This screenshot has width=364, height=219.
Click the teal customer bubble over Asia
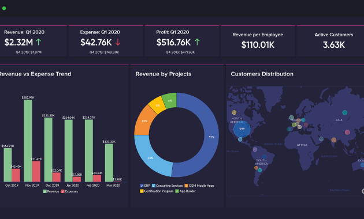345,112
